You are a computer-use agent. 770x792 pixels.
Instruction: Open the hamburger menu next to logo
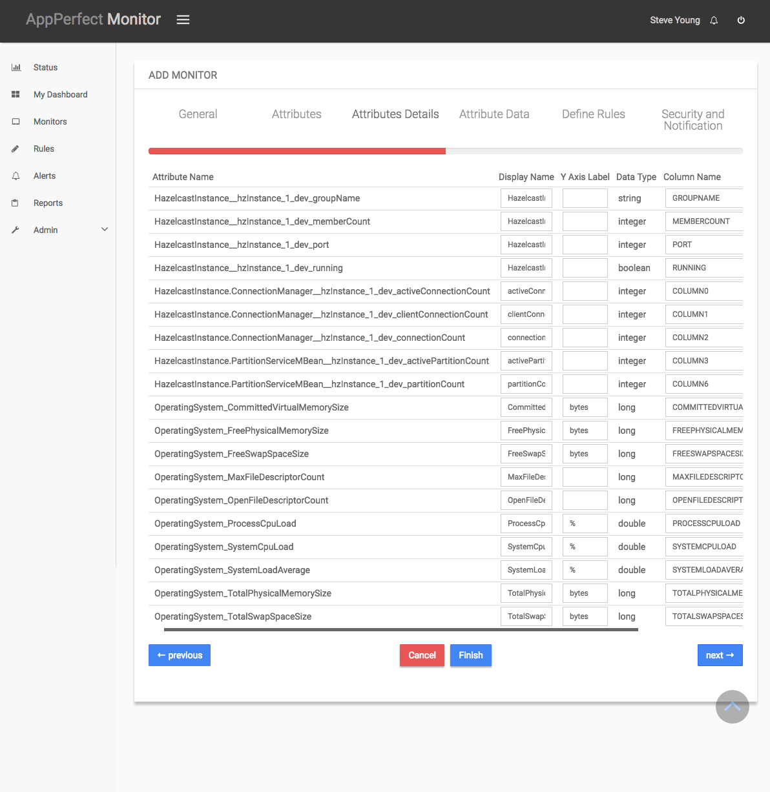pos(183,19)
